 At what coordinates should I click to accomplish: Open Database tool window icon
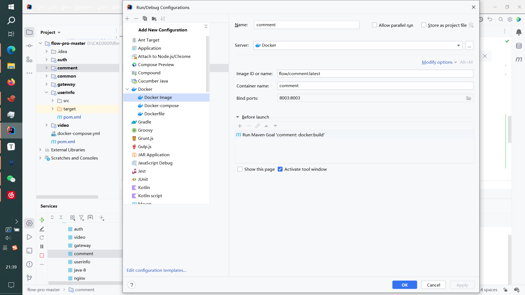point(519,46)
